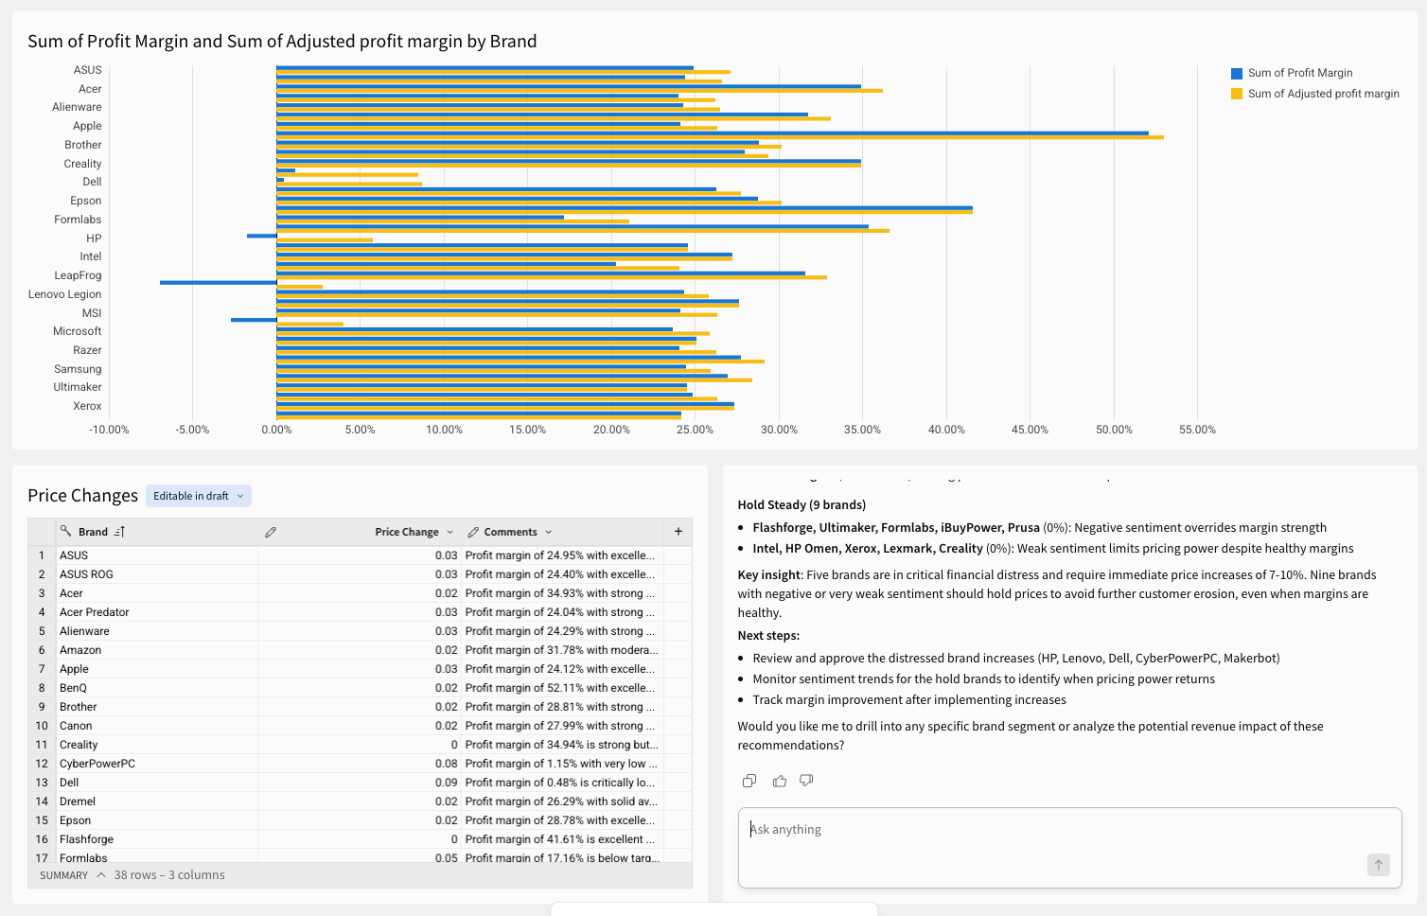The image size is (1427, 916).
Task: Click the Sum of Adjusted profit margin legend label
Action: pyautogui.click(x=1324, y=94)
